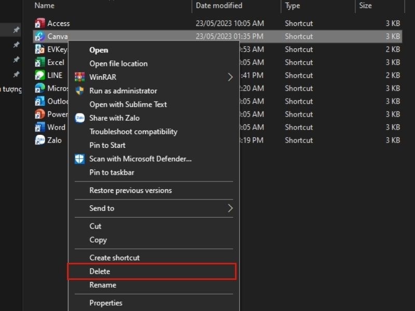The image size is (415, 311).
Task: Choose Rename in the context menu
Action: click(102, 285)
